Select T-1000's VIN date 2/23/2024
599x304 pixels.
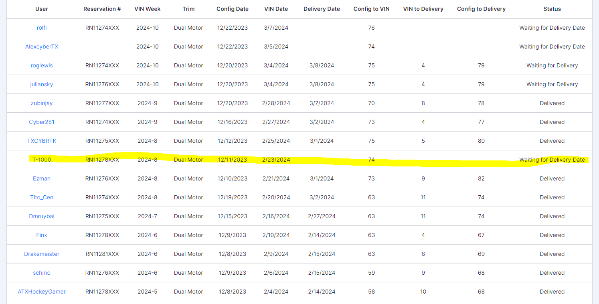pyautogui.click(x=276, y=160)
